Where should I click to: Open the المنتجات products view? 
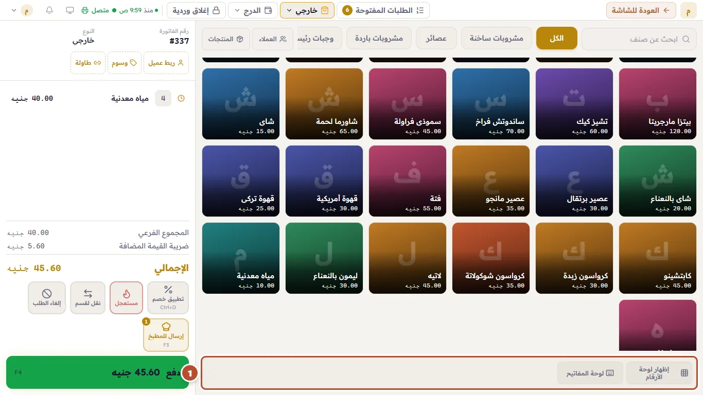226,39
